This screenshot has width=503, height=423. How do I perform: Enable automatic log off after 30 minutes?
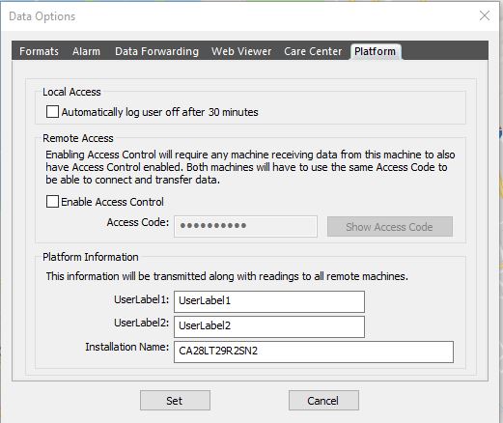[52, 112]
